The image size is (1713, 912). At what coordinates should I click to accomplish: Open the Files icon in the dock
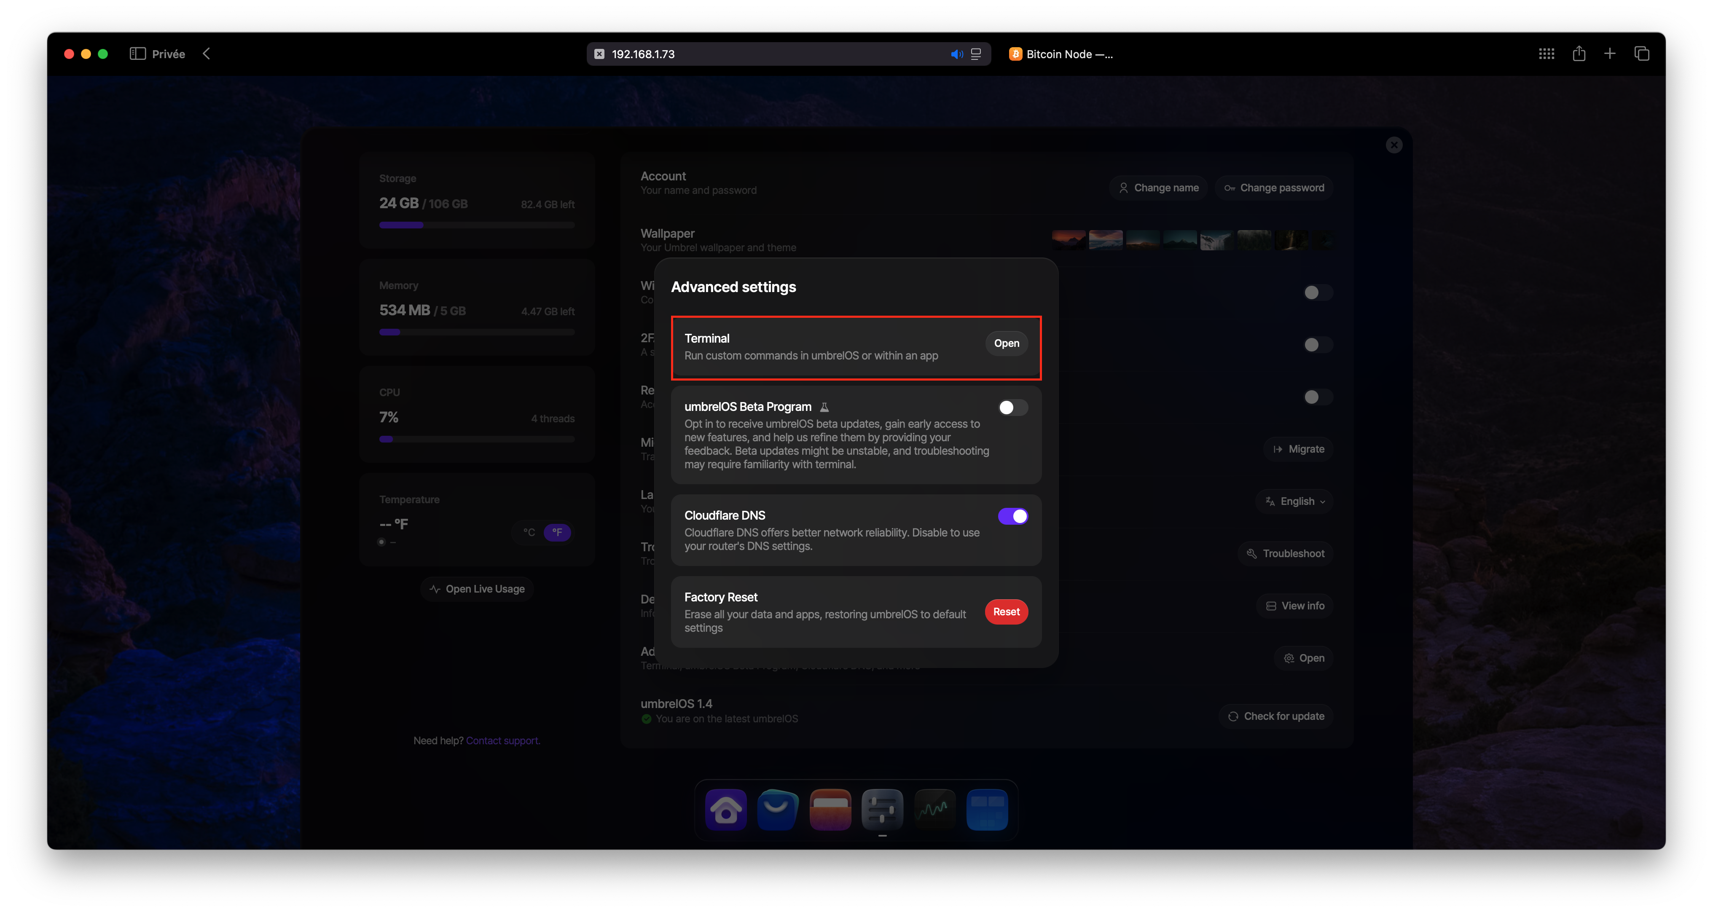click(x=830, y=809)
